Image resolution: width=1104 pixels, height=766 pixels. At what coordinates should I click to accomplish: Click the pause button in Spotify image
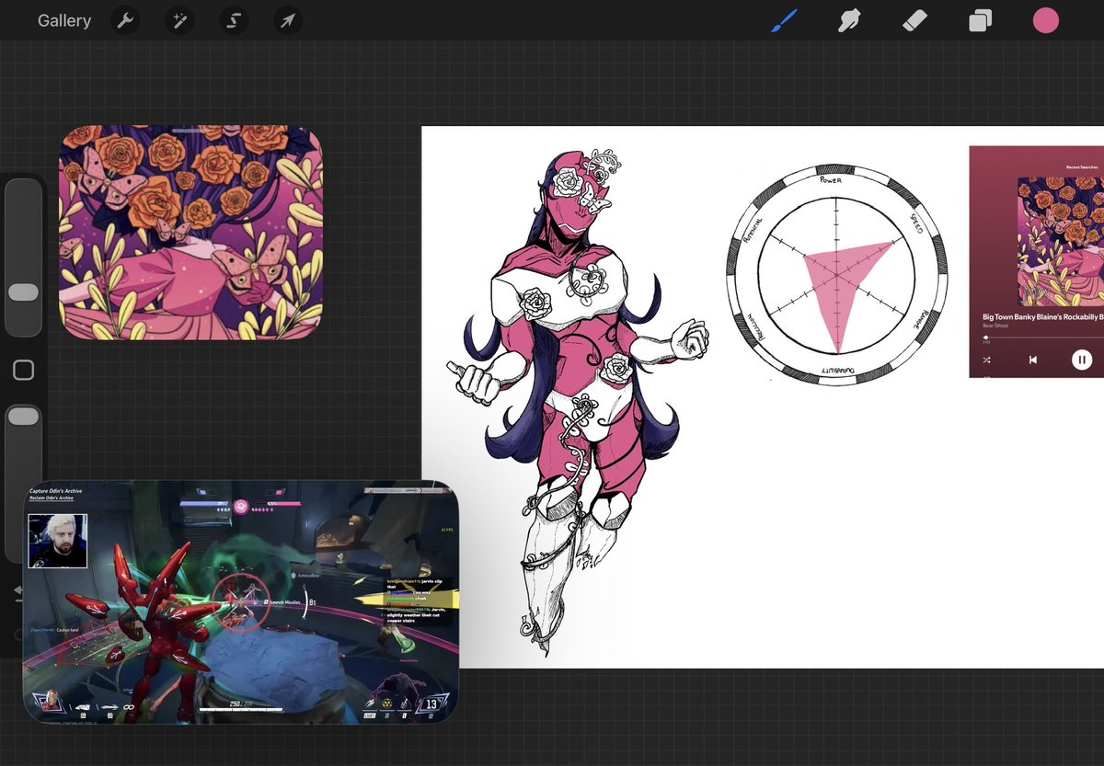[x=1082, y=360]
